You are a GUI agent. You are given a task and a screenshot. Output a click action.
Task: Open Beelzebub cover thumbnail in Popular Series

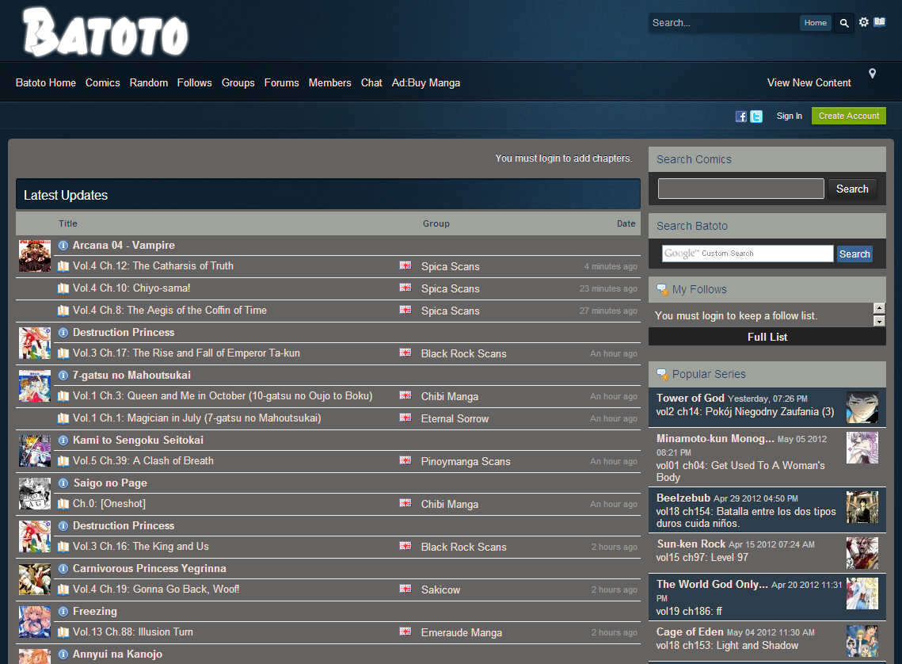[x=862, y=507]
